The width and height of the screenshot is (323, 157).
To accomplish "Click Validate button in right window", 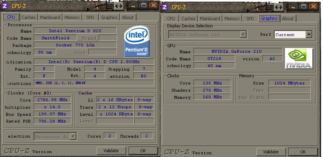I will point(271,152).
